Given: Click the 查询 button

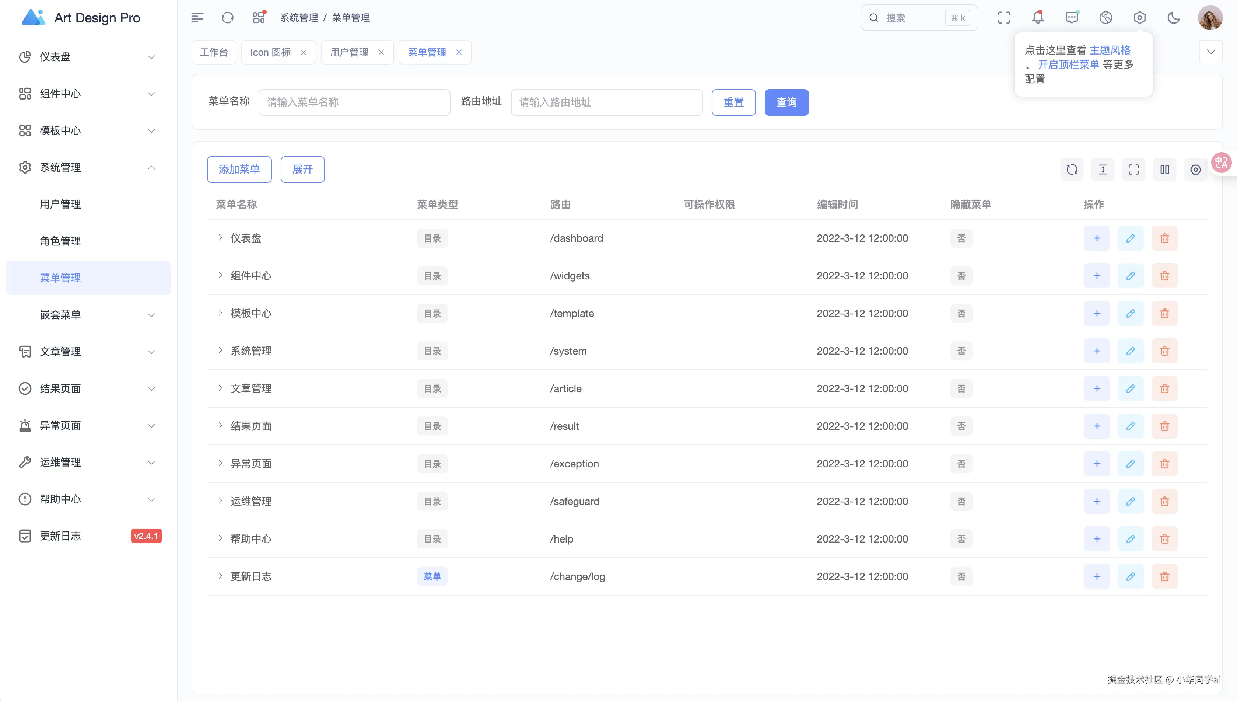Looking at the screenshot, I should point(786,102).
